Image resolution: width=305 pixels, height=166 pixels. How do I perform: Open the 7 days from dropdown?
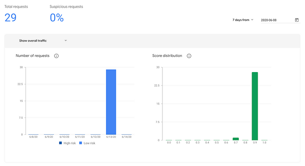point(243,20)
